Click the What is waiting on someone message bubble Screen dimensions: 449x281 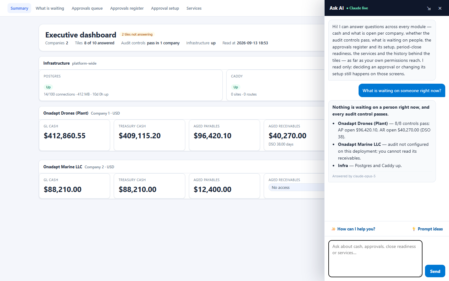402,91
